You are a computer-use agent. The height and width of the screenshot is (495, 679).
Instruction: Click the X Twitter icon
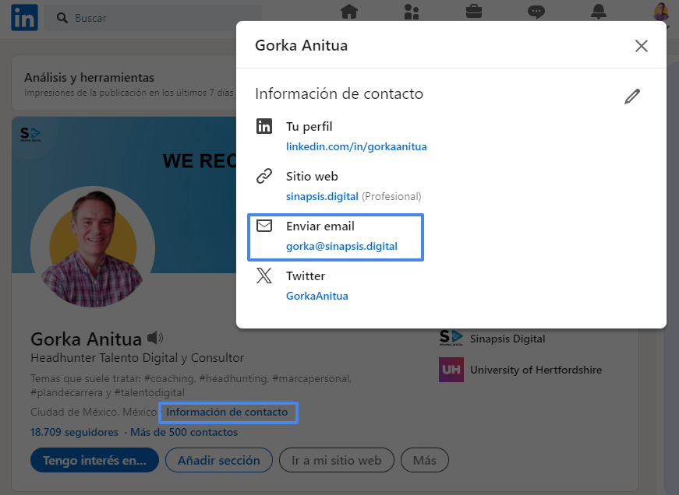(x=264, y=276)
